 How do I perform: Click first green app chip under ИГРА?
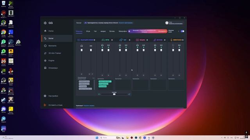pos(105,81)
